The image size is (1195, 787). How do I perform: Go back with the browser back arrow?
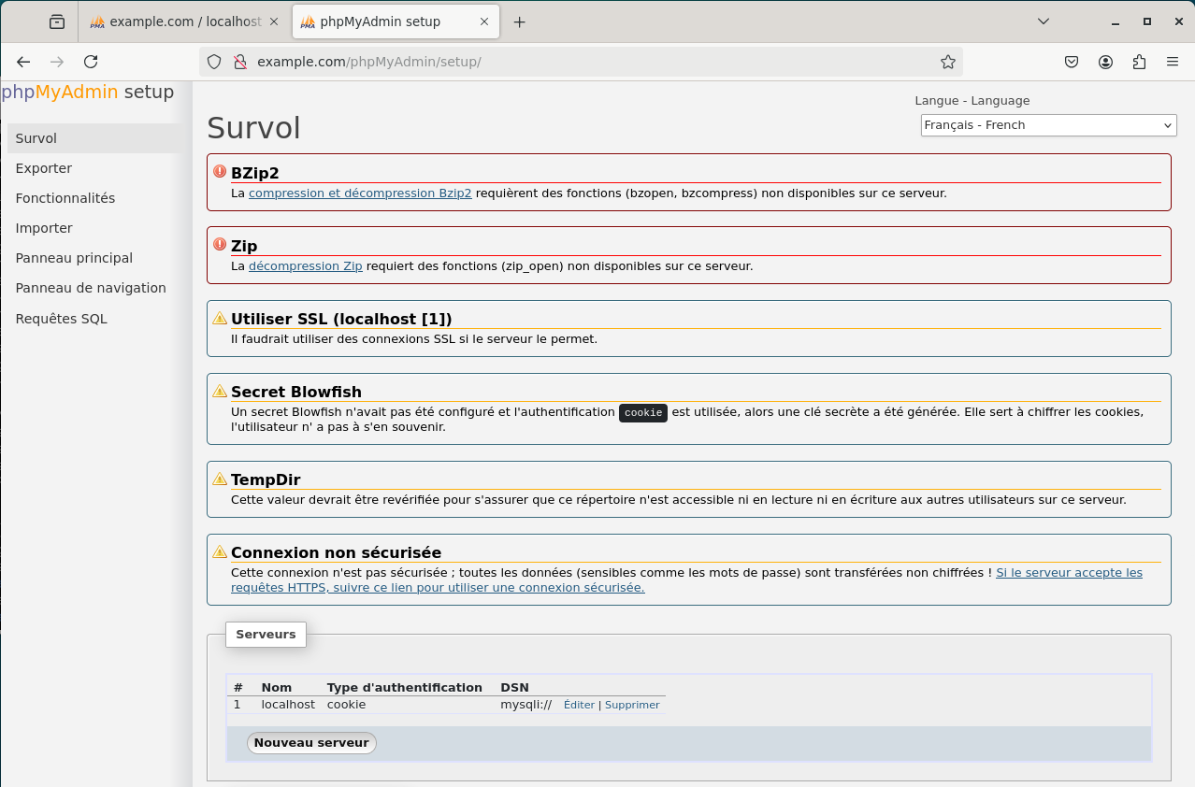[x=23, y=62]
